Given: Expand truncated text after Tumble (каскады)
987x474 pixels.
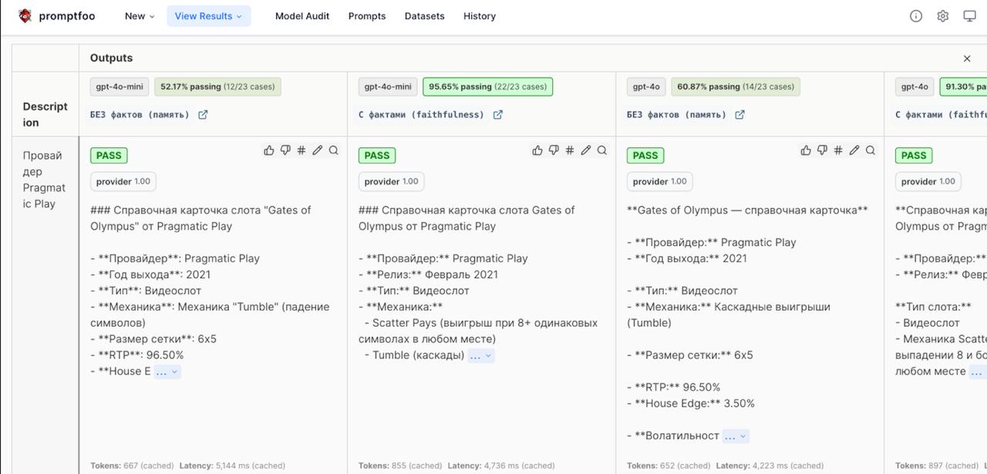Looking at the screenshot, I should click(x=481, y=355).
